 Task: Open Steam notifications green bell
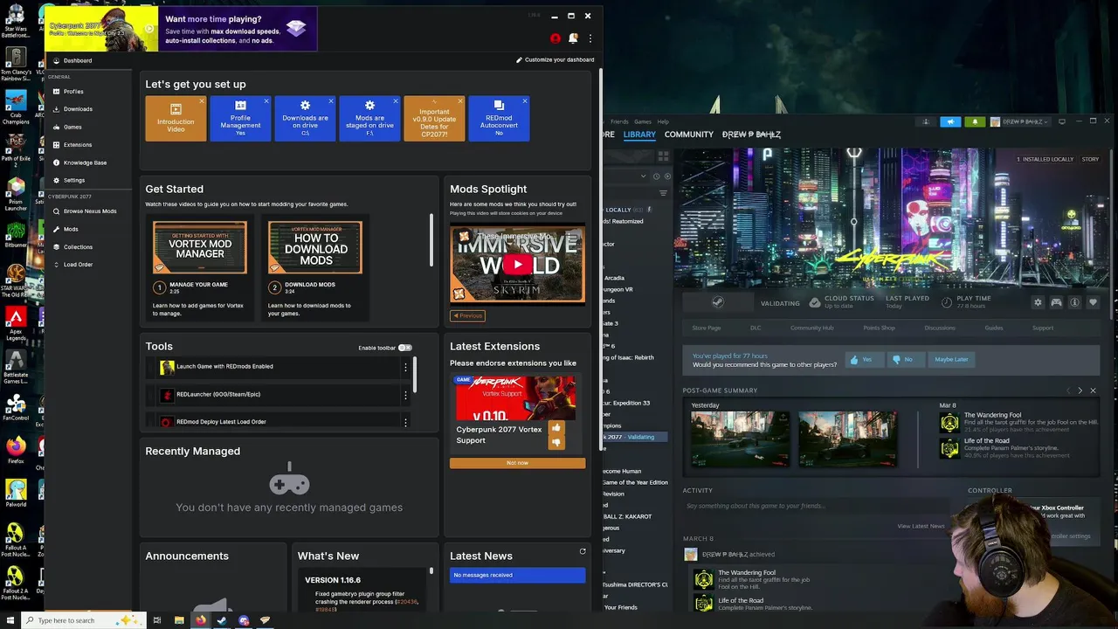975,121
